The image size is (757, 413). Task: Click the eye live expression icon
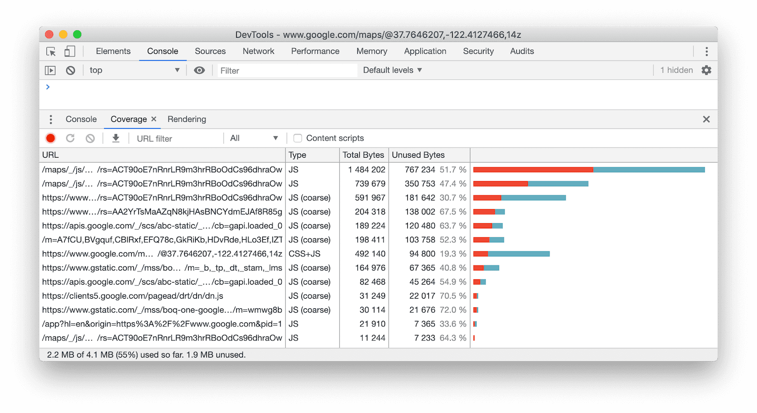pos(199,71)
